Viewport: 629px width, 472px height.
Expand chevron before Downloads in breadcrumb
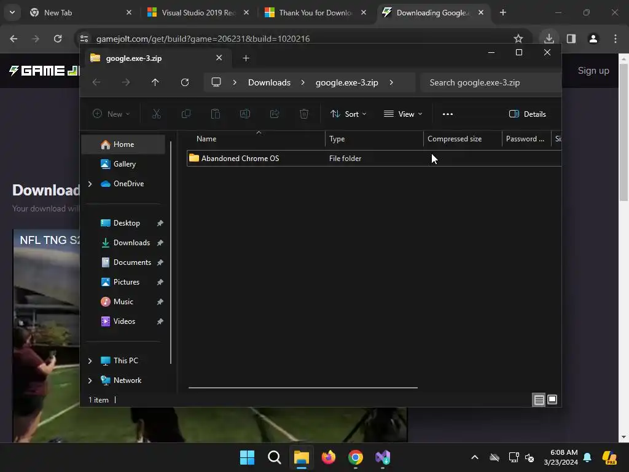point(235,82)
